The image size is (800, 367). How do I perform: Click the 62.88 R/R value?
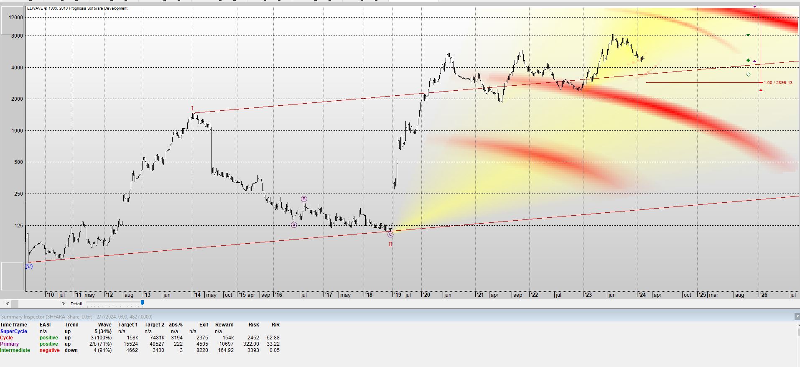(273, 338)
